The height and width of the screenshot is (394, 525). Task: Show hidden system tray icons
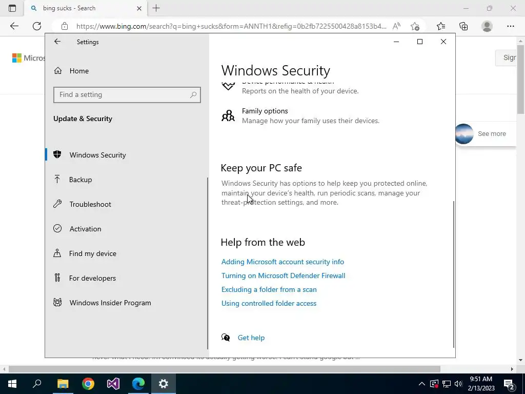coord(422,384)
